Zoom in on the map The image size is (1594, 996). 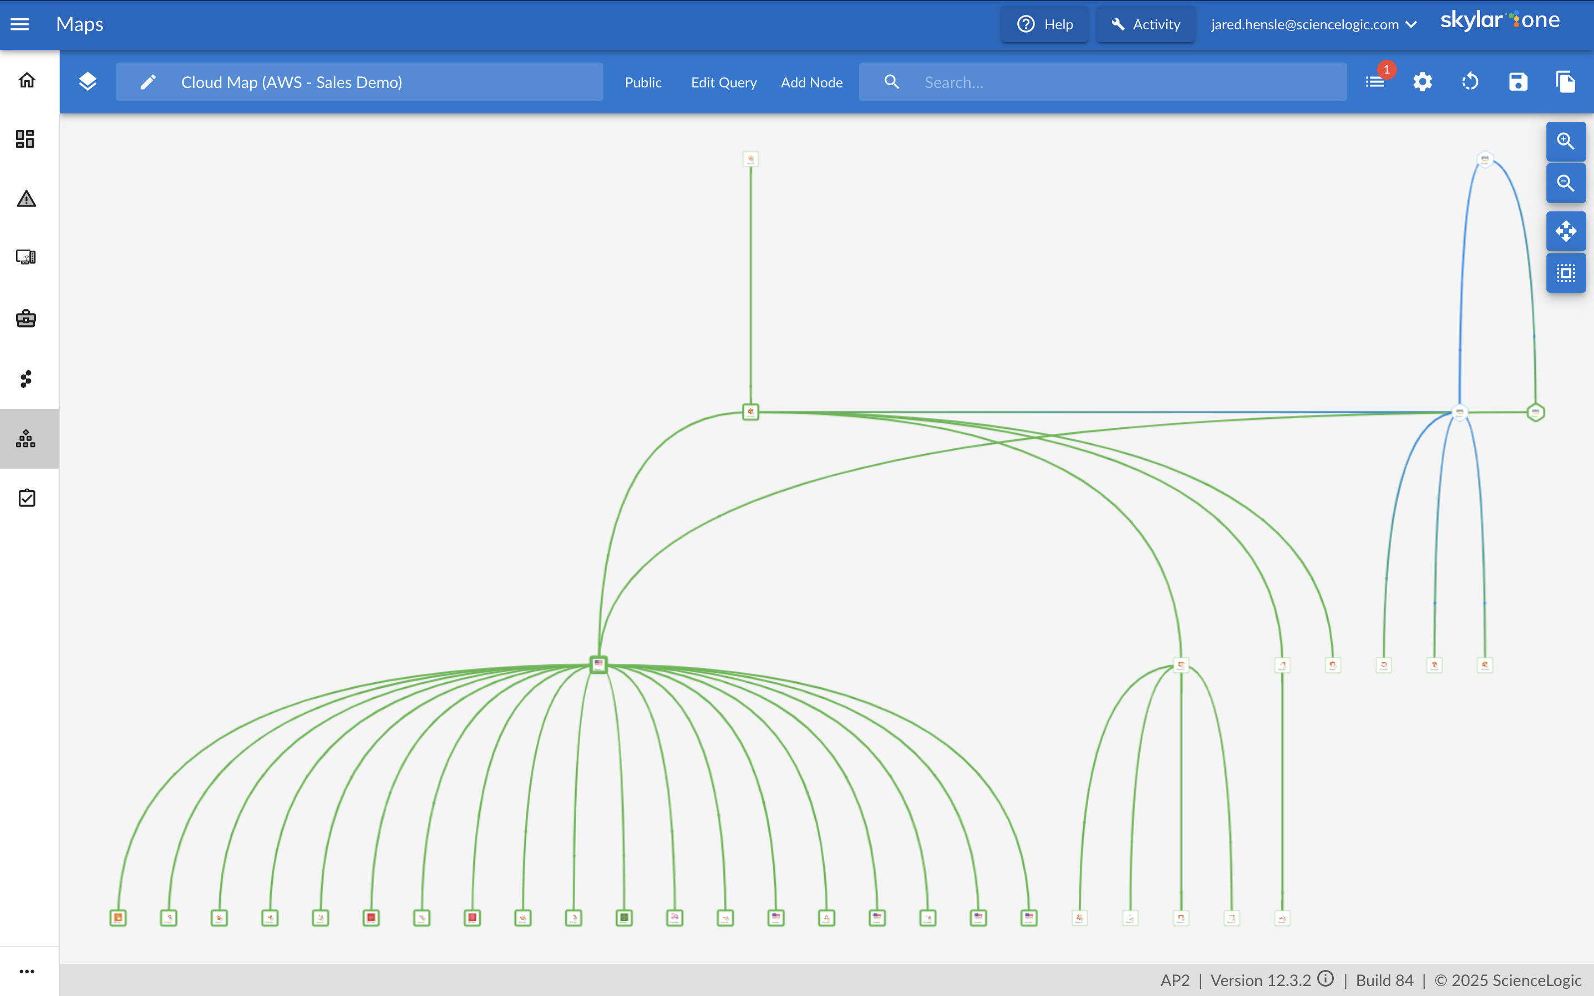1566,141
